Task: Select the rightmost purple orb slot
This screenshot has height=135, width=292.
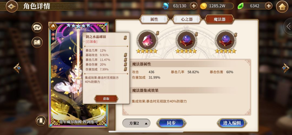Action: 226,40
